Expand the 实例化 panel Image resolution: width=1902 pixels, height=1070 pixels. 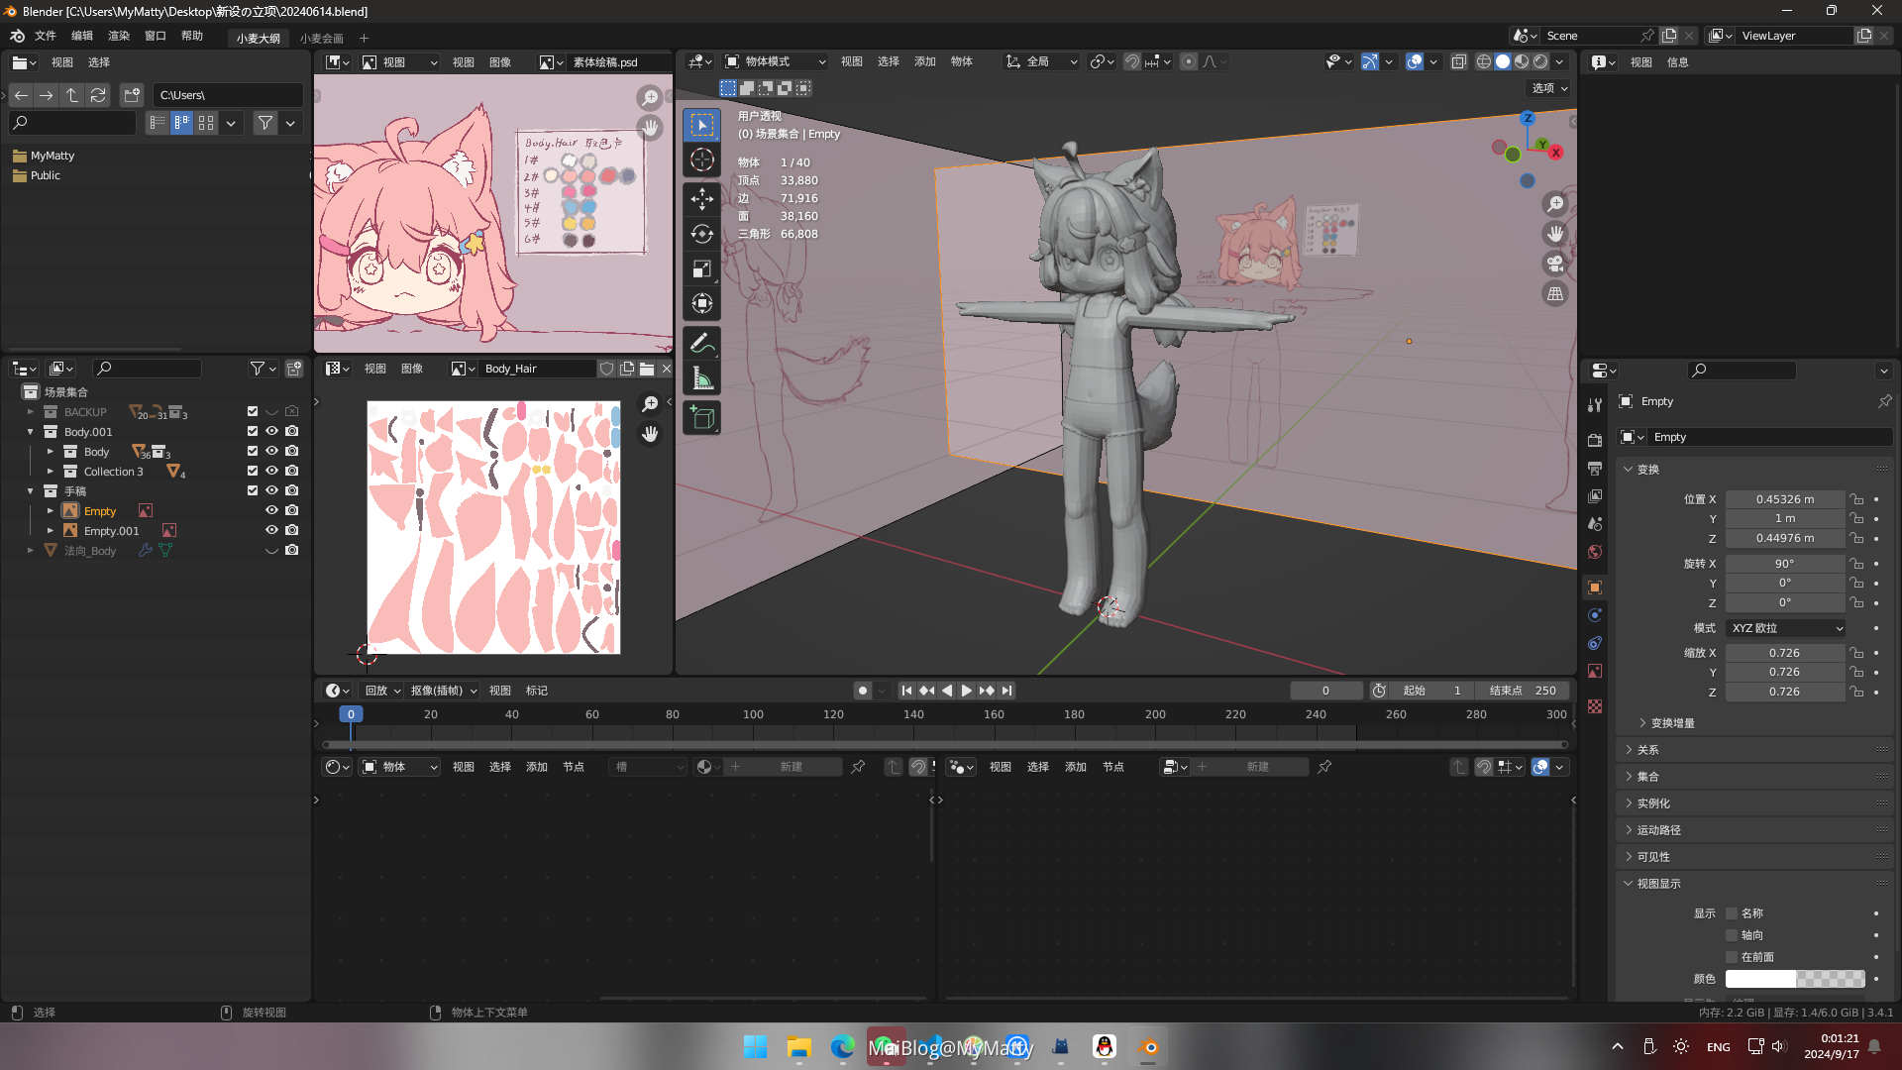pos(1756,803)
